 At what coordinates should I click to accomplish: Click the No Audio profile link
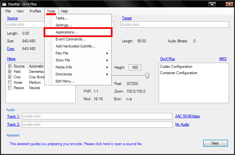[182, 124]
